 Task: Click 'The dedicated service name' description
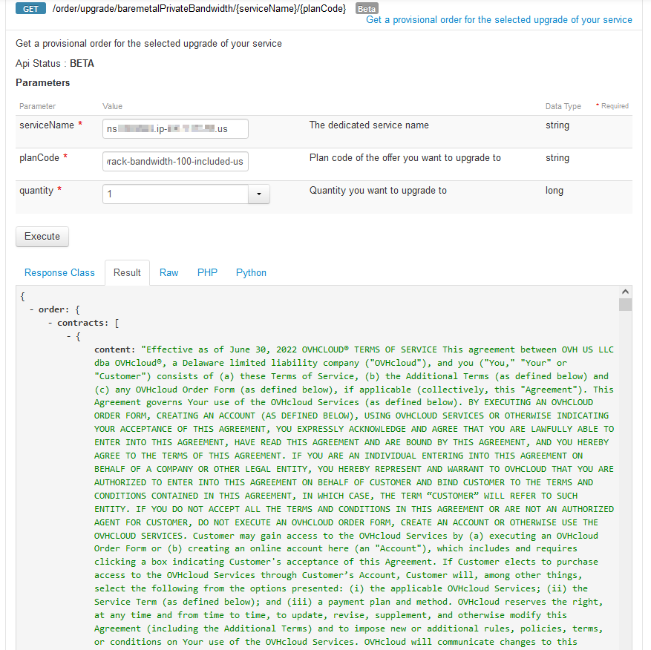pos(369,125)
